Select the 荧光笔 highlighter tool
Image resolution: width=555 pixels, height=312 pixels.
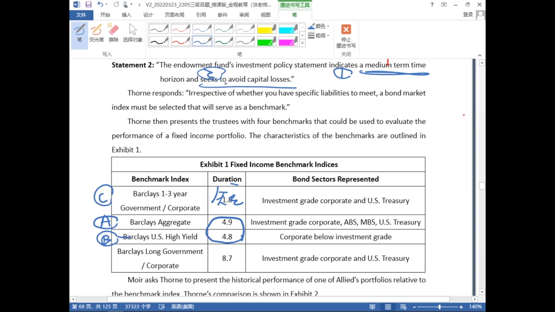(x=96, y=33)
